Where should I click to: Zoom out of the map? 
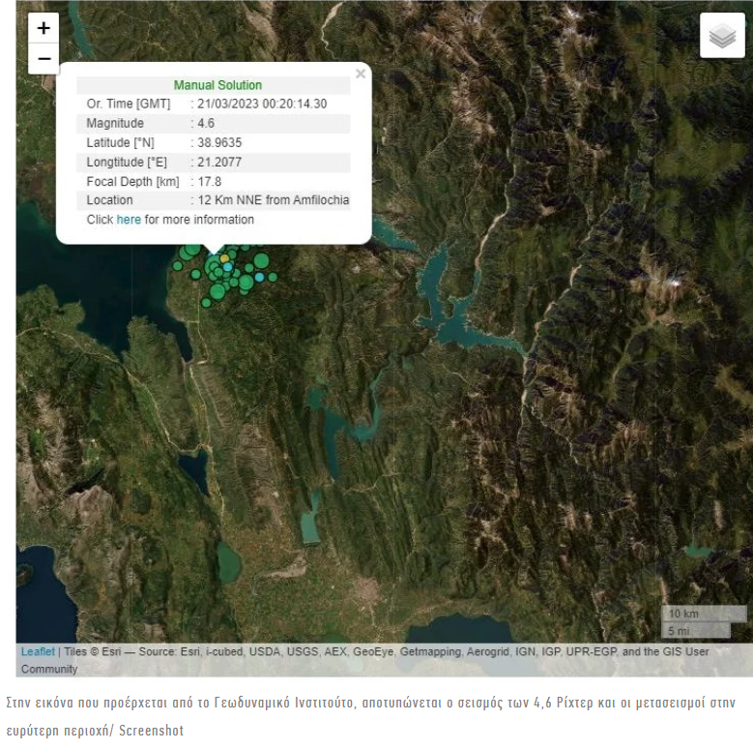coord(43,58)
